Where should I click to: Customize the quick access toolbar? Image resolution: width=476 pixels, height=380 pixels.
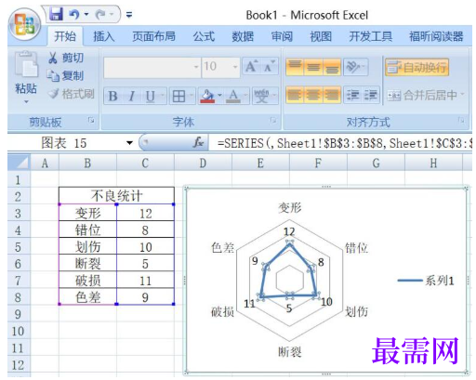click(129, 15)
